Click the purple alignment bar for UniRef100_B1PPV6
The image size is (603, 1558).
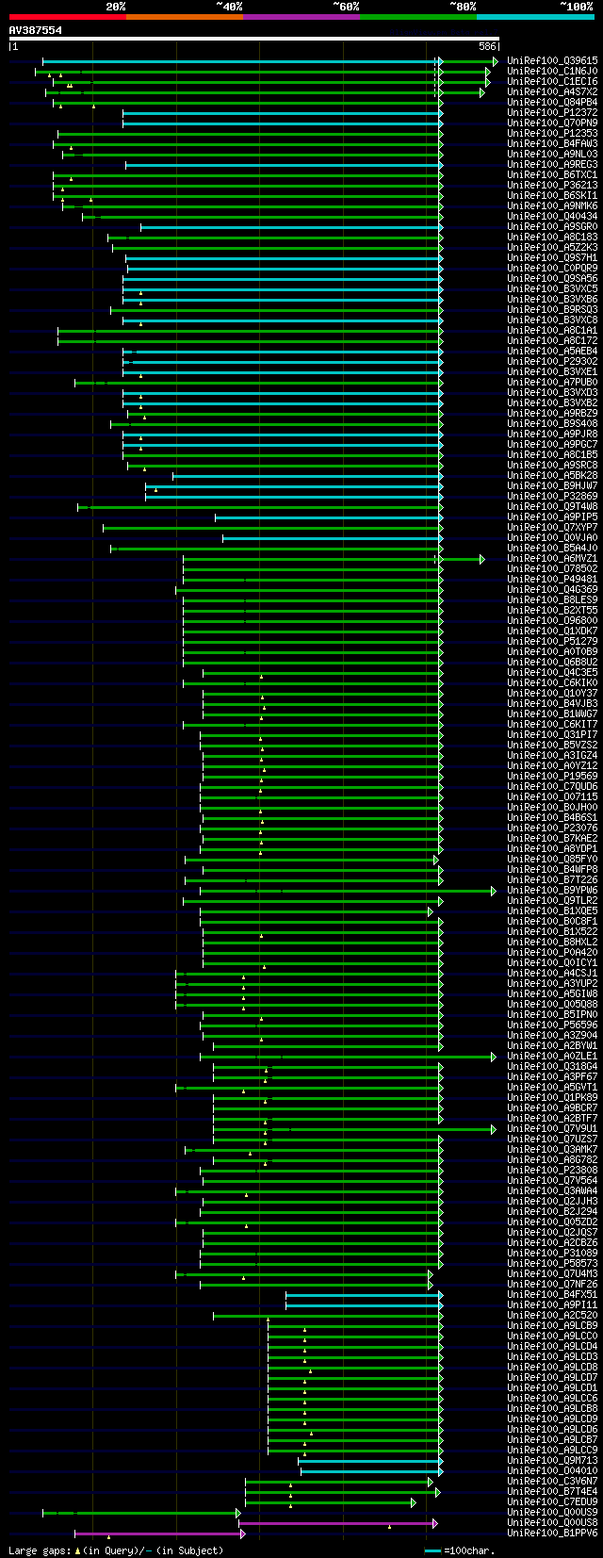click(158, 1533)
